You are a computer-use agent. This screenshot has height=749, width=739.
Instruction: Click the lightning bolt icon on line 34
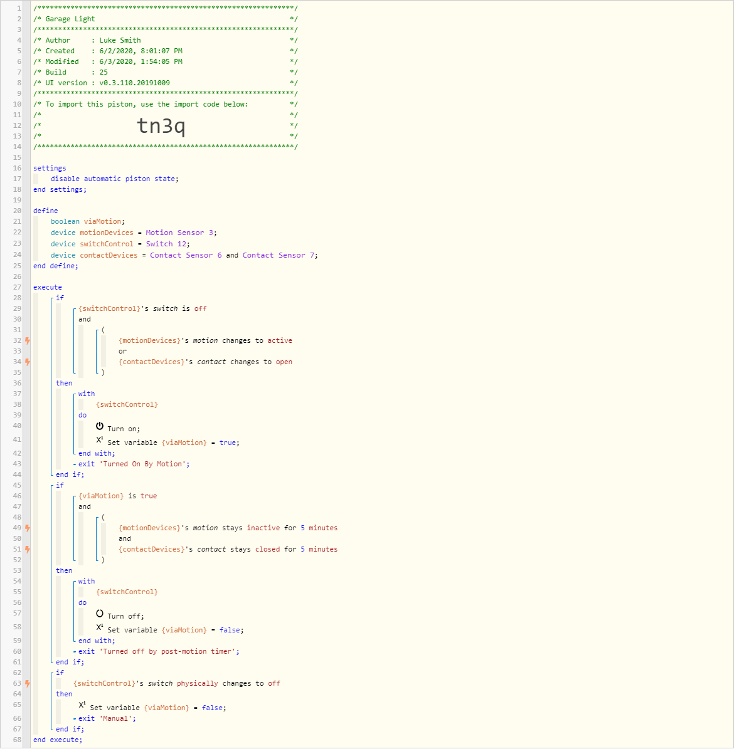pos(28,362)
